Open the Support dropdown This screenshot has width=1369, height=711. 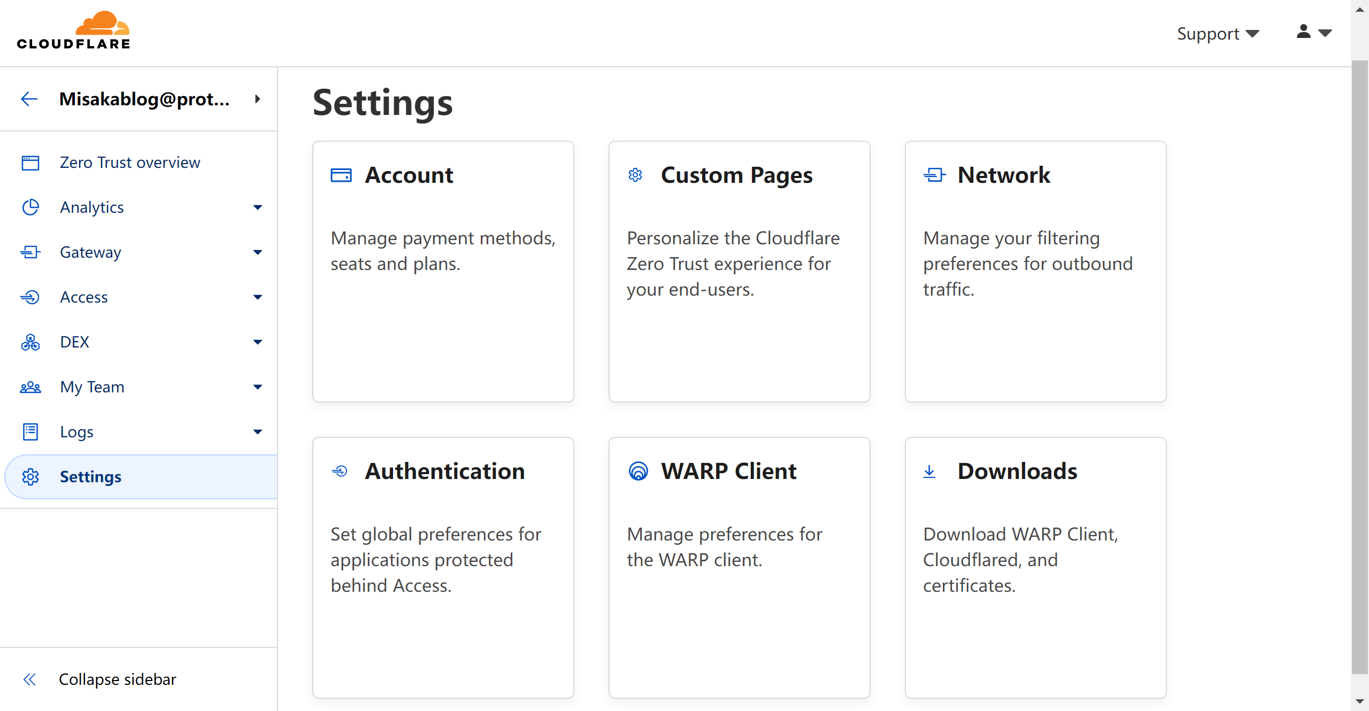(x=1218, y=34)
